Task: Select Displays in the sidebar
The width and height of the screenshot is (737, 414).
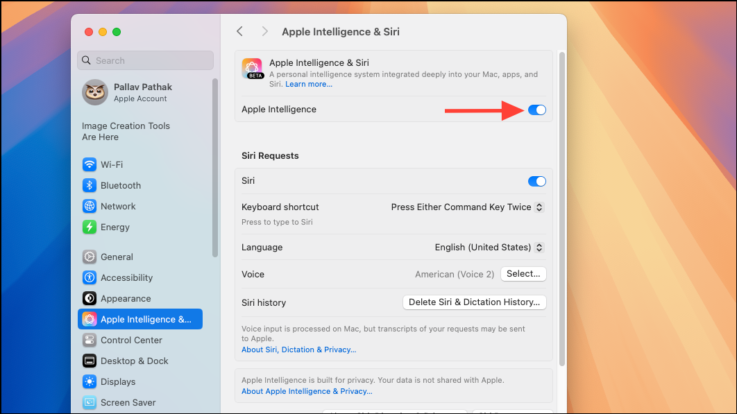Action: point(140,381)
